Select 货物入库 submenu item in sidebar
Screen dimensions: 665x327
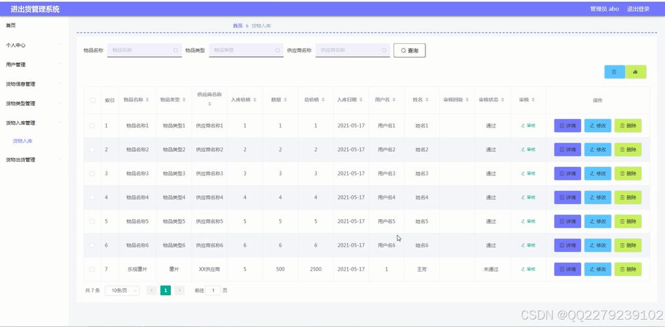point(23,141)
